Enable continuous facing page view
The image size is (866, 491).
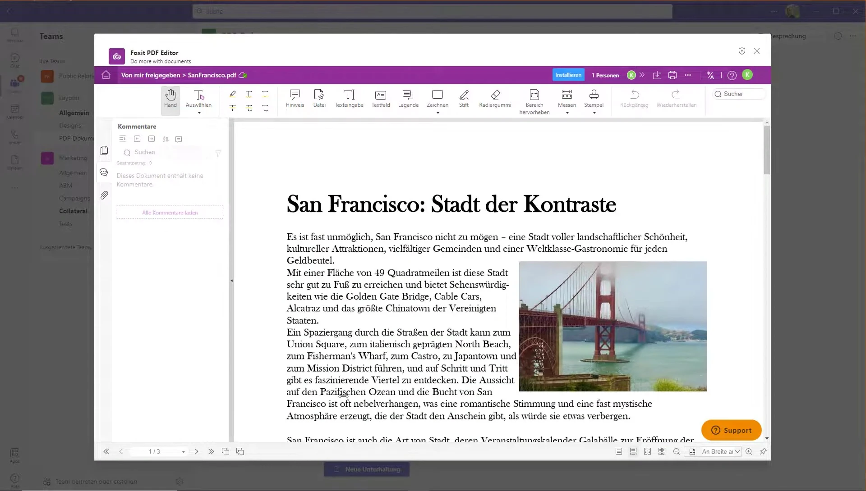[662, 451]
